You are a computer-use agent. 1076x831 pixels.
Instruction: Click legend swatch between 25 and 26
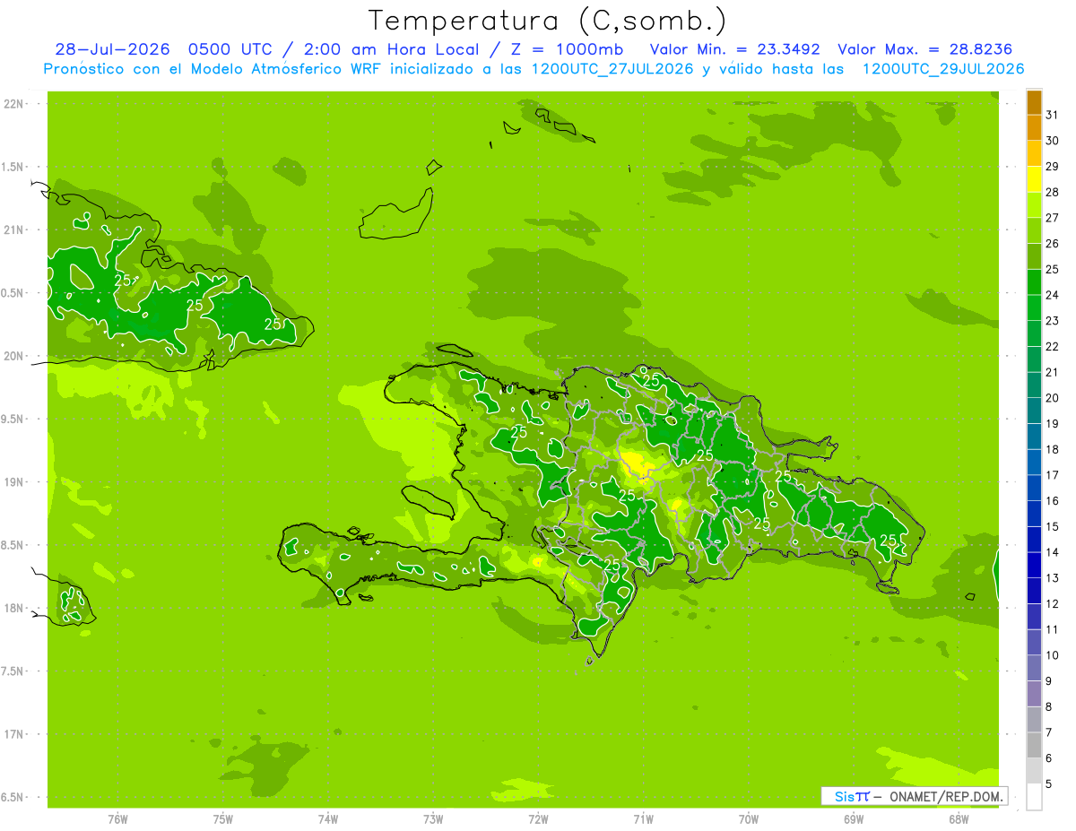click(1034, 256)
